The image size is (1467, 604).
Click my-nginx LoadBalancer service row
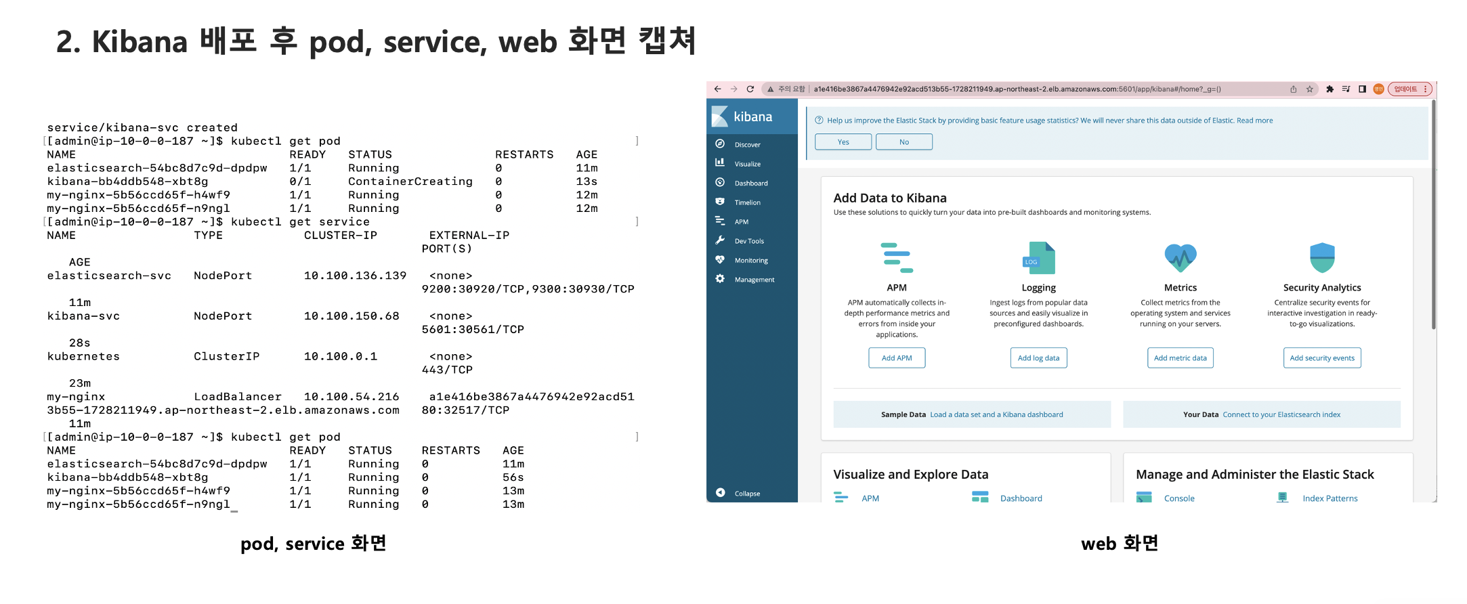pyautogui.click(x=341, y=404)
